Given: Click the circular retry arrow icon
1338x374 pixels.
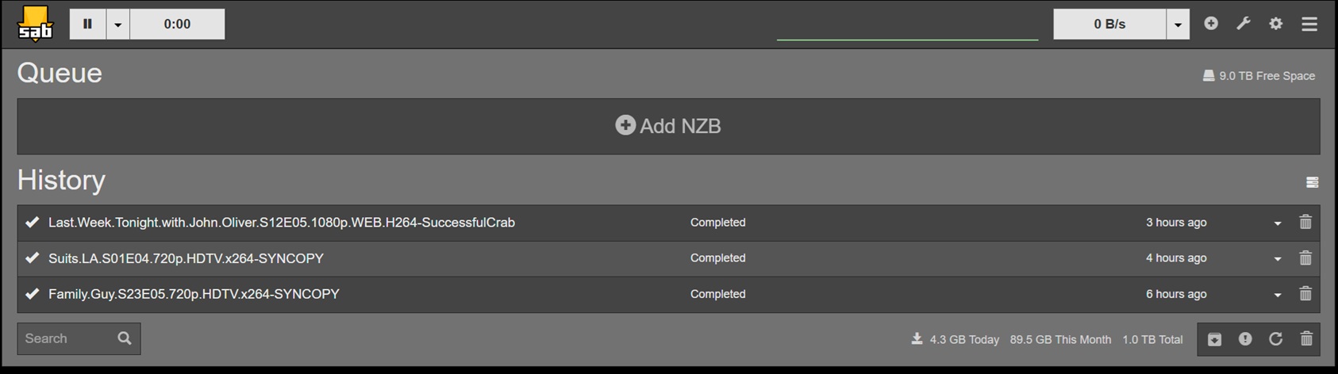Looking at the screenshot, I should point(1275,339).
